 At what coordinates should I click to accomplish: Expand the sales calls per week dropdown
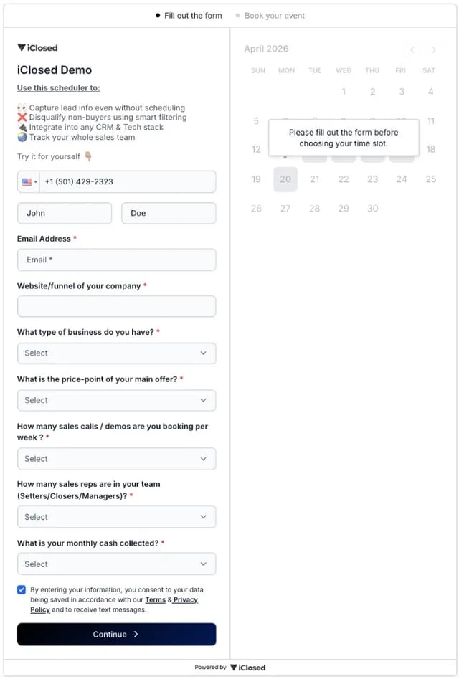116,459
